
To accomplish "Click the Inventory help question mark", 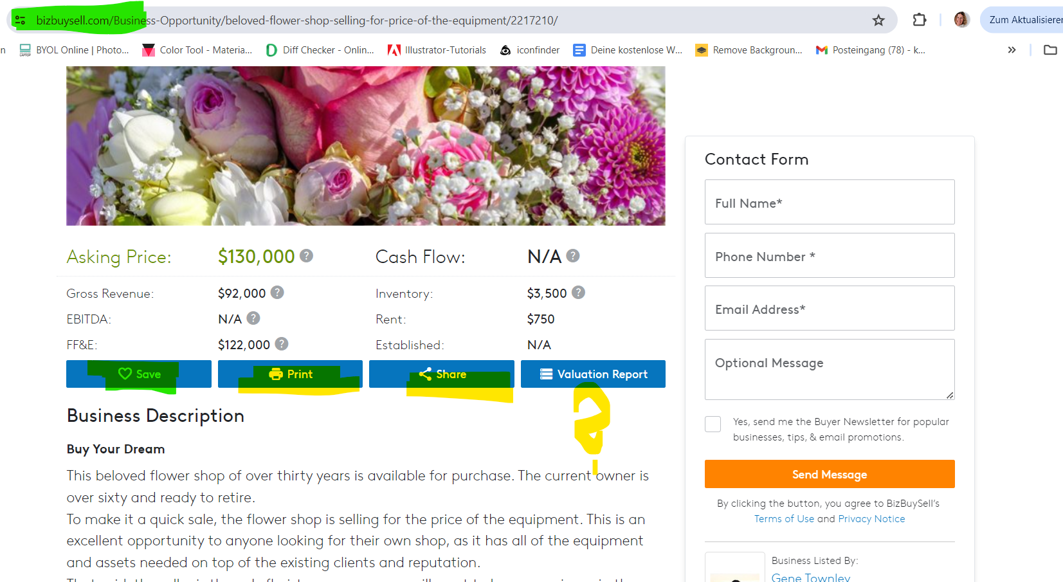I will (579, 292).
